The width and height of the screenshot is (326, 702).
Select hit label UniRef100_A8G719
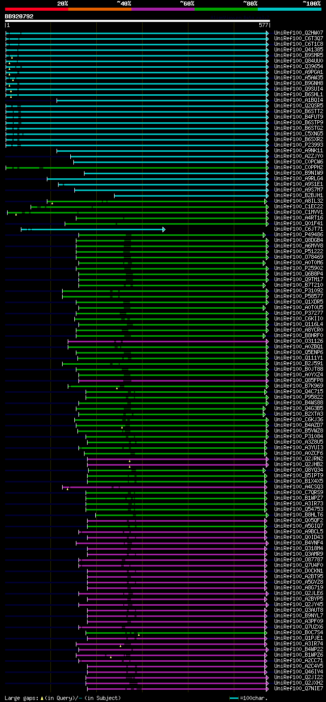click(298, 587)
